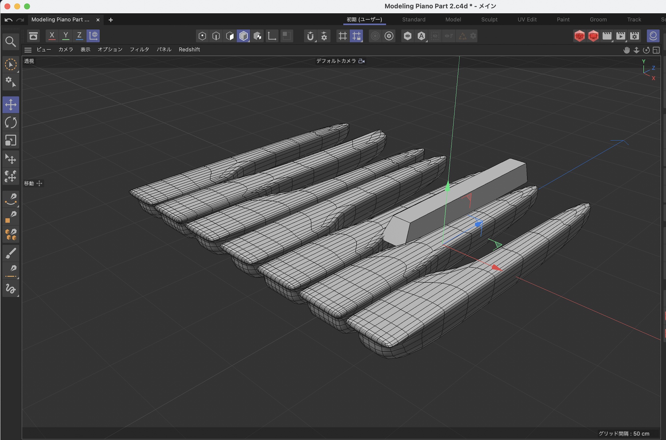Toggle Enable Snap magnet button
Screen dimensions: 666x440
point(310,36)
